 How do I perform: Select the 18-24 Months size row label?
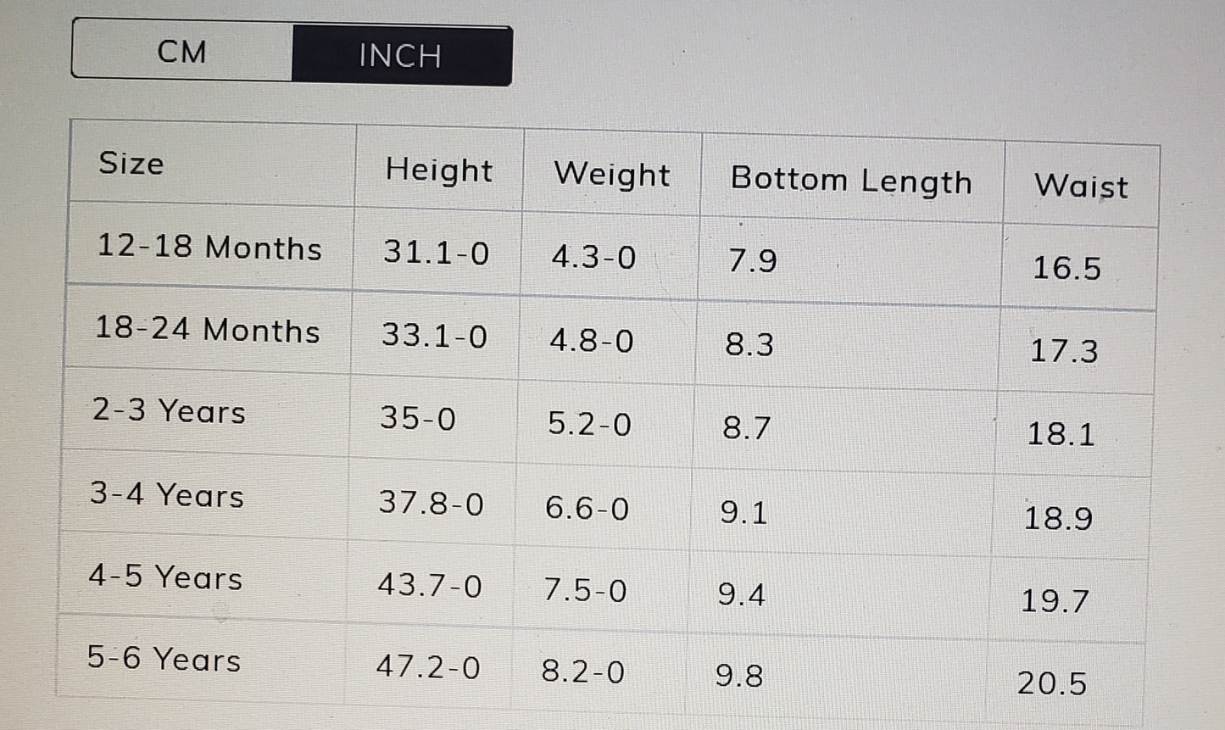pos(208,329)
